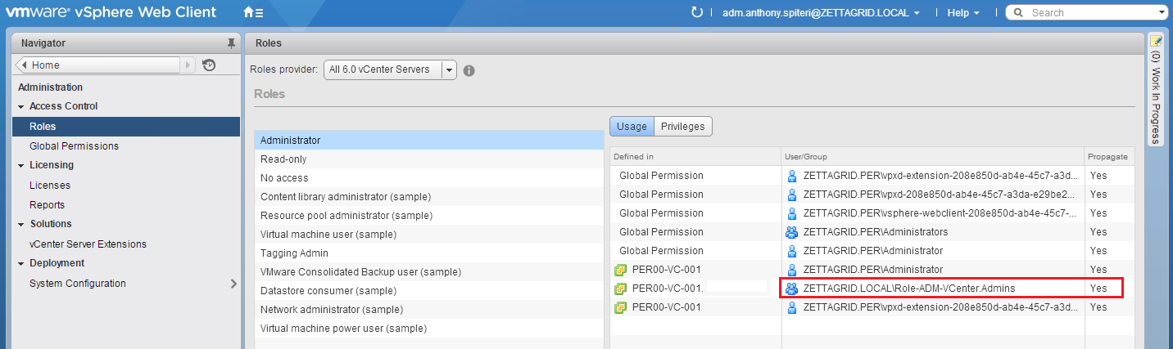Select ZETTAGRID.PER\vsphere-webclient usage row
This screenshot has height=349, width=1173.
[872, 213]
